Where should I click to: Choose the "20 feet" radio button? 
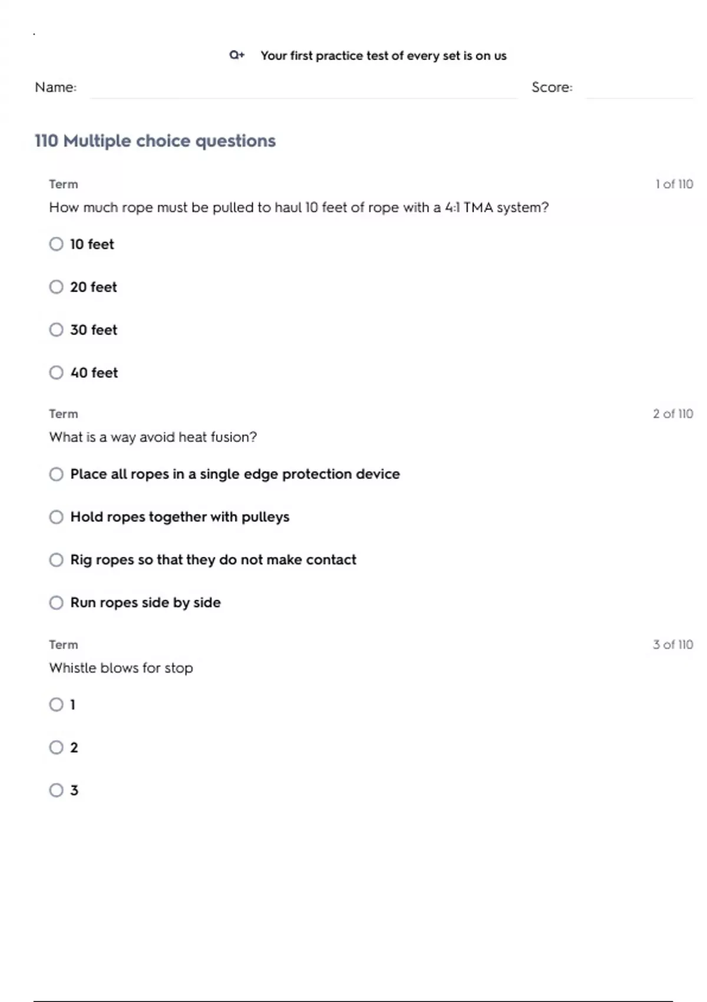[56, 287]
